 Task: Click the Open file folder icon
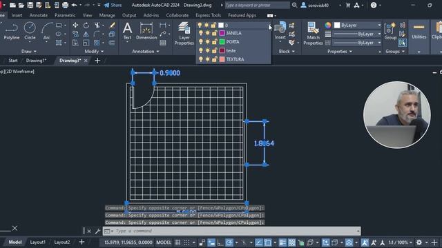(x=21, y=5)
